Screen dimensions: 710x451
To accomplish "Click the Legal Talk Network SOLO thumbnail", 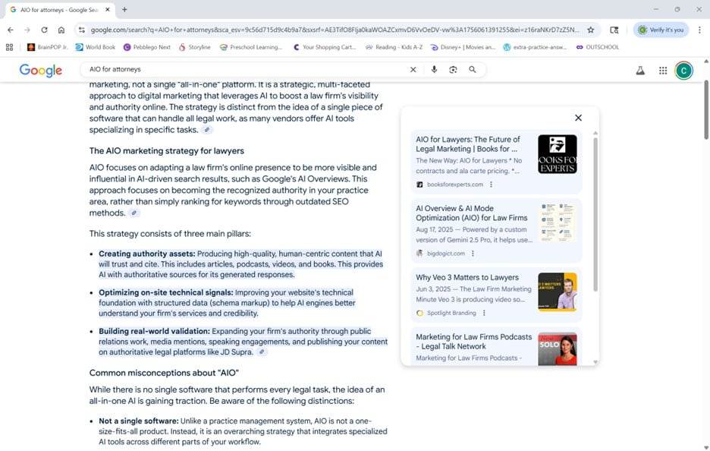I will click(558, 348).
